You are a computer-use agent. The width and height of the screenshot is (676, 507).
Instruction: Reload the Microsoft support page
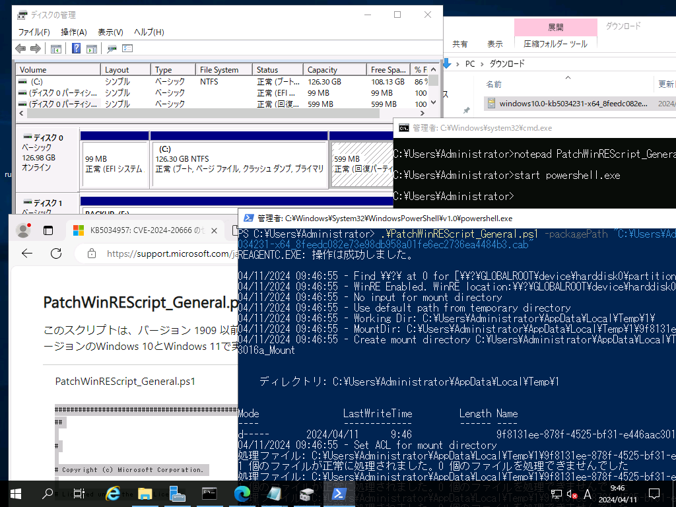click(x=56, y=253)
